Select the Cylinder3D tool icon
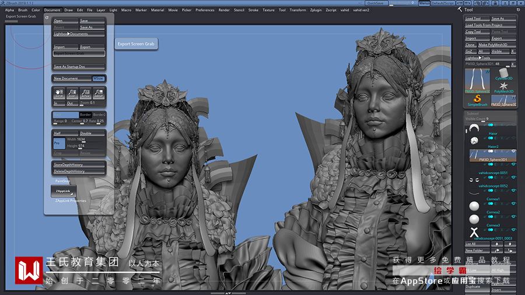Image resolution: width=525 pixels, height=295 pixels. 503,74
